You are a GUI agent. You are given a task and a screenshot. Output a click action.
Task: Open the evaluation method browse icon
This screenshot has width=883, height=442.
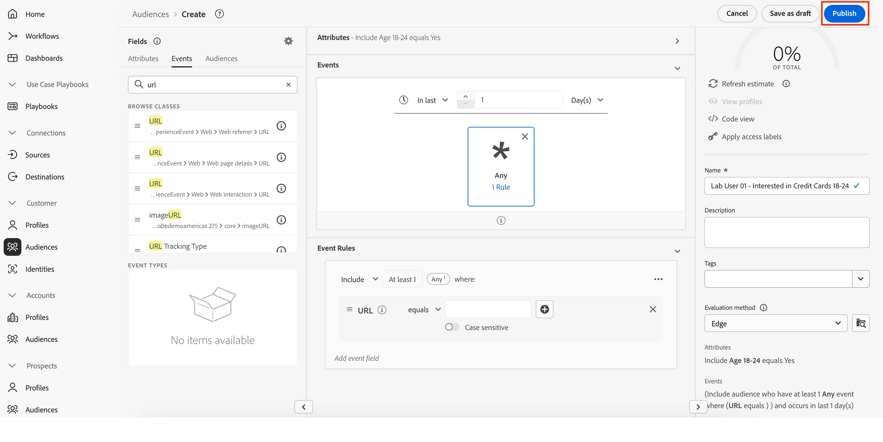(x=860, y=323)
